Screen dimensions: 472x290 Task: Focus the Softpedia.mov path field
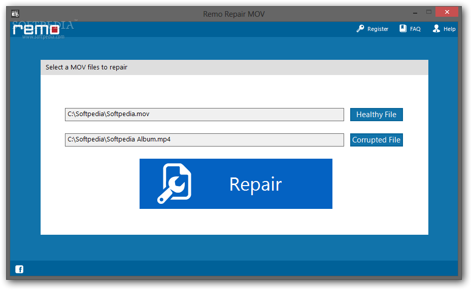click(x=205, y=115)
